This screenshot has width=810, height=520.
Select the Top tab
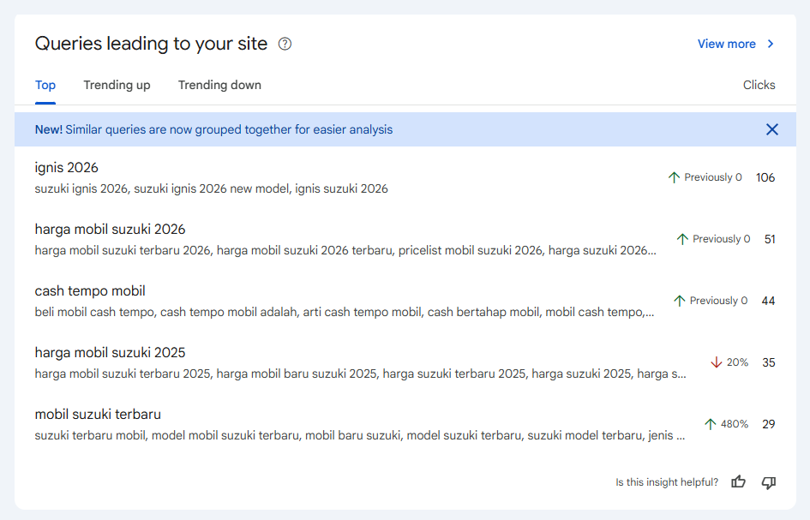[45, 85]
